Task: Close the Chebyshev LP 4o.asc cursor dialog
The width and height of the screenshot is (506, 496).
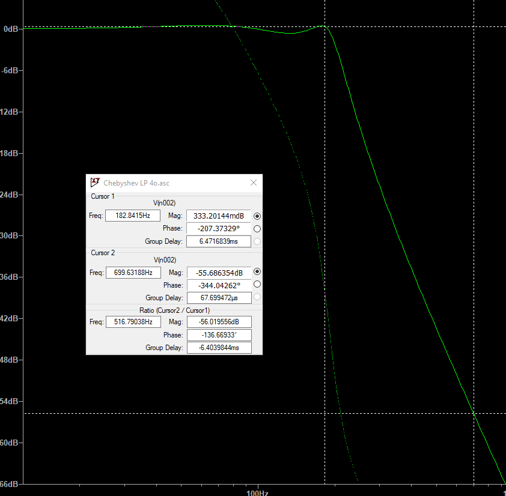Action: (x=254, y=183)
